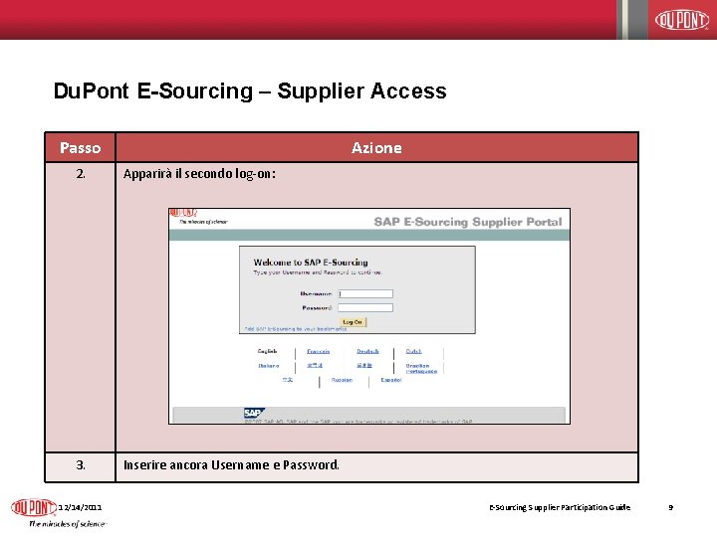The width and height of the screenshot is (717, 537).
Task: Click the embedded SAP portal screenshot thumbnail
Action: pos(369,316)
